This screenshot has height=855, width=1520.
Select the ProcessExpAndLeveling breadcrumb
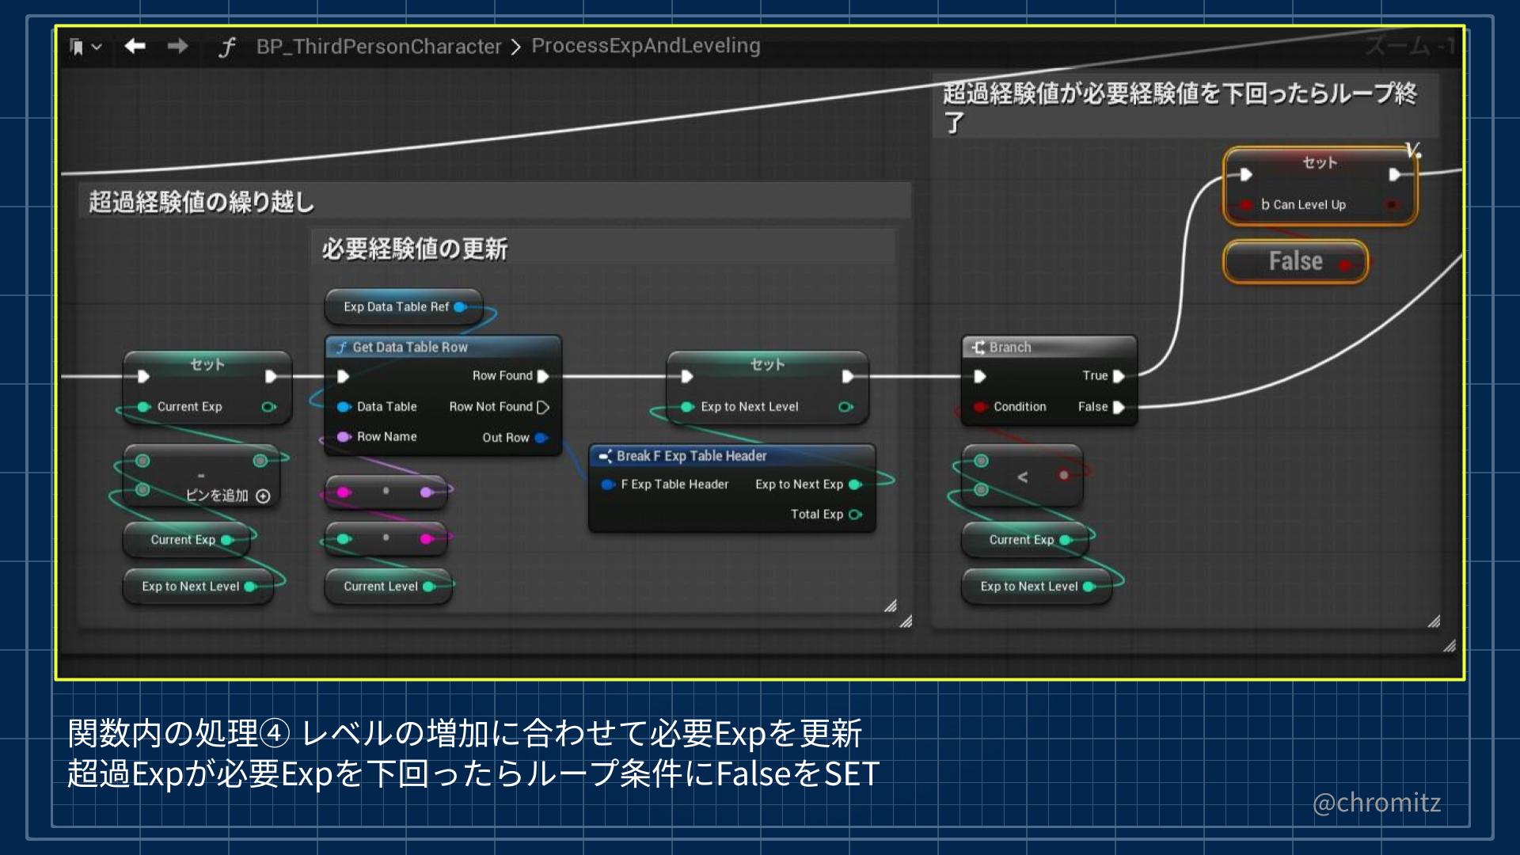(645, 46)
